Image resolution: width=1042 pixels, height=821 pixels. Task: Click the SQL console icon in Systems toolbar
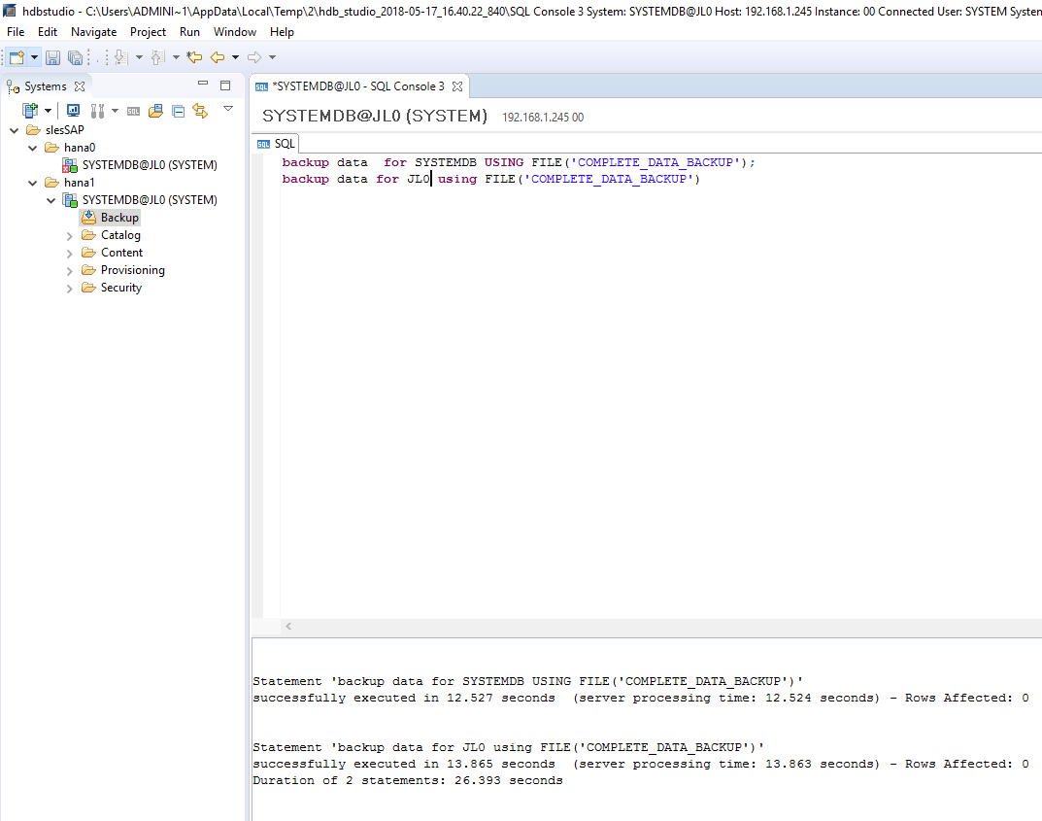pos(133,111)
